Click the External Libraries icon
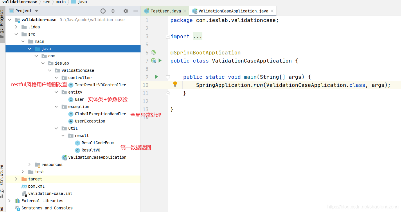The image size is (401, 212). pos(17,201)
